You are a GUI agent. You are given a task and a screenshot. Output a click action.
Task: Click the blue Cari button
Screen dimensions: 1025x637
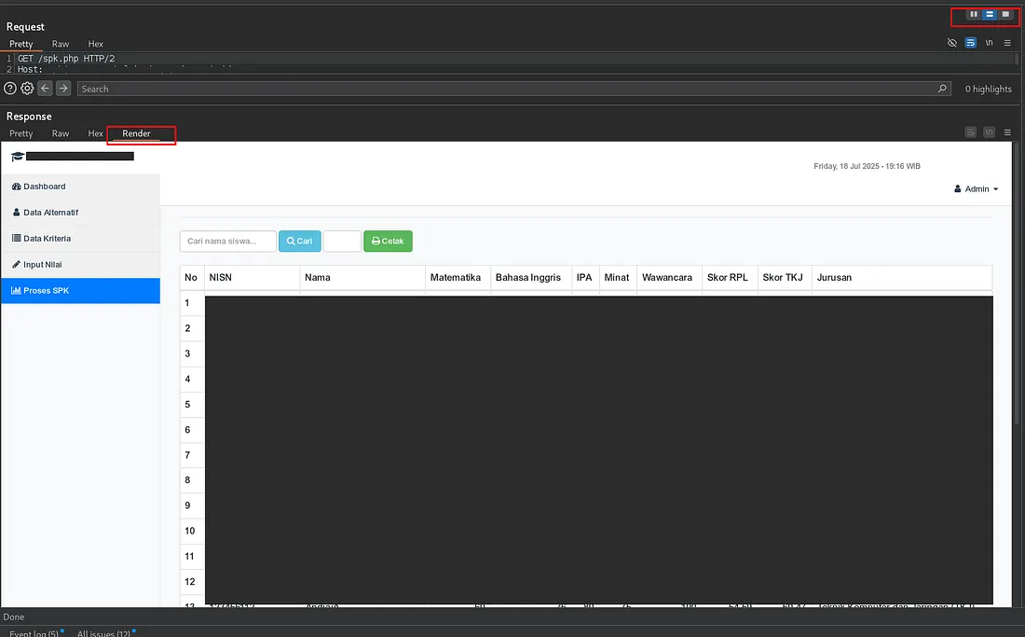(299, 242)
